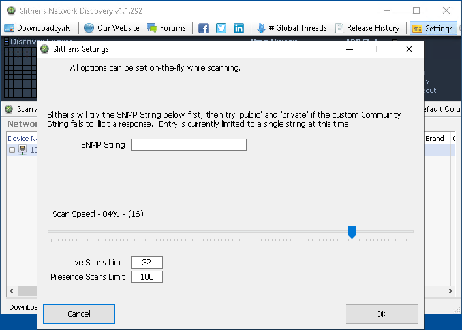
Task: Click the Scan toolbar icon in main window
Action: point(9,109)
